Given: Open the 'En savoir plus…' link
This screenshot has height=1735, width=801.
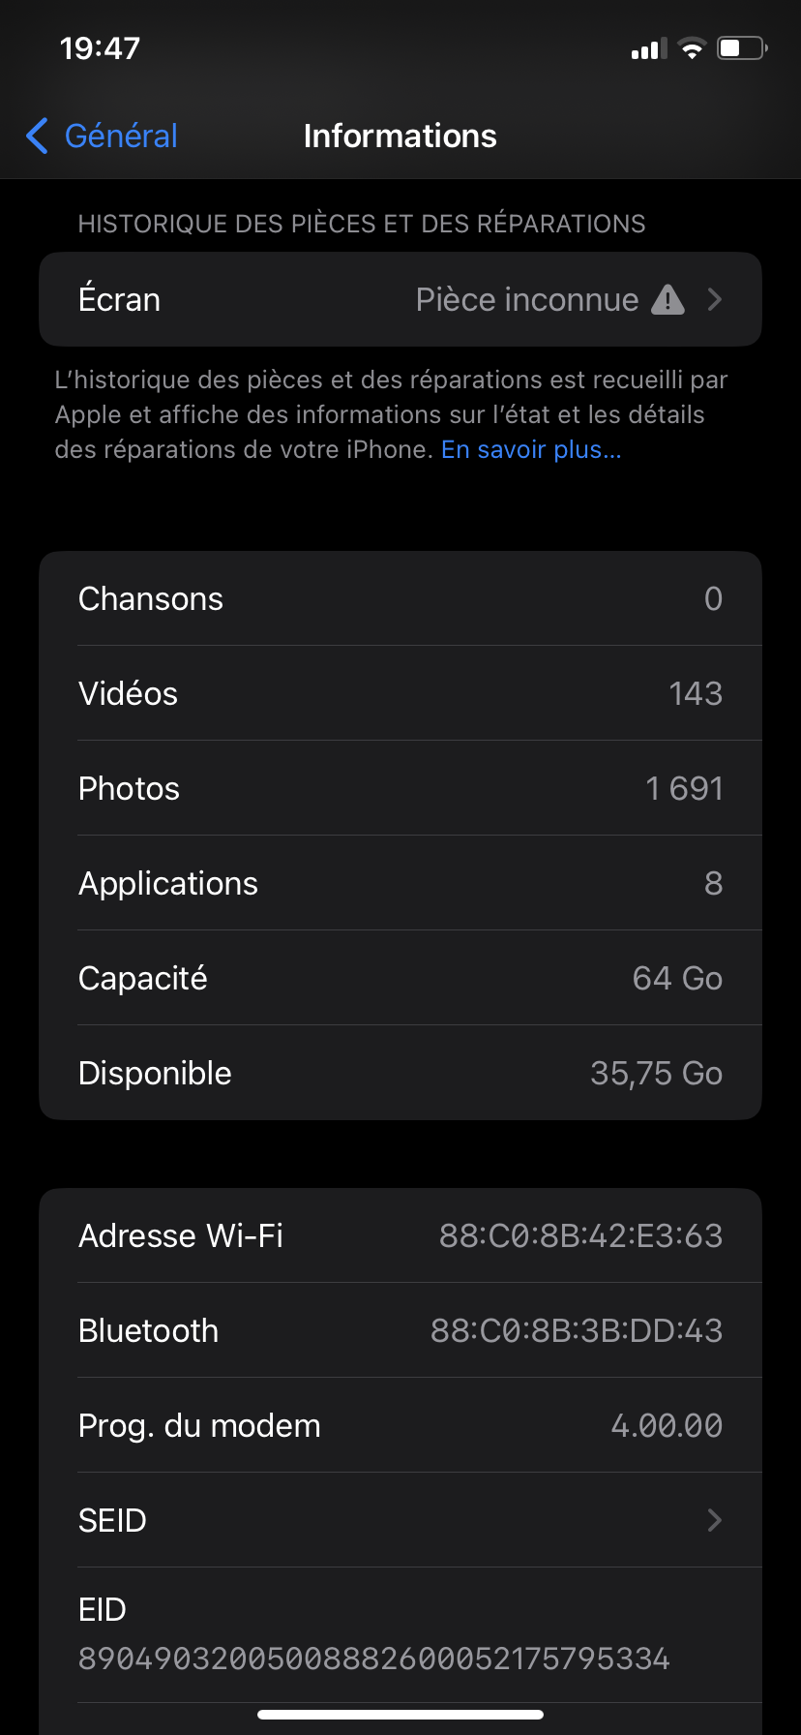Looking at the screenshot, I should [531, 449].
